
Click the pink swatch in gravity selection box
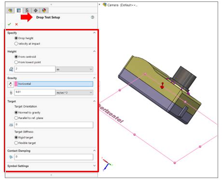[16, 84]
